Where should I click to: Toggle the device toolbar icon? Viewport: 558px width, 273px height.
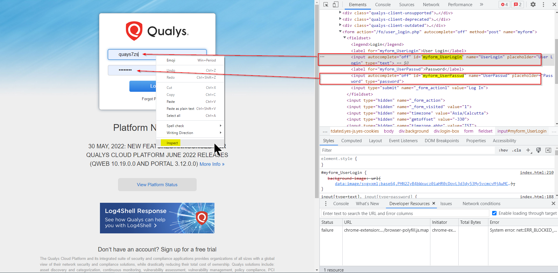click(x=335, y=4)
